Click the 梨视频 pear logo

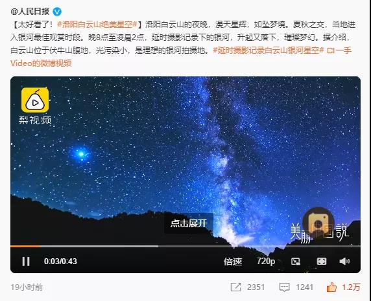click(x=35, y=100)
